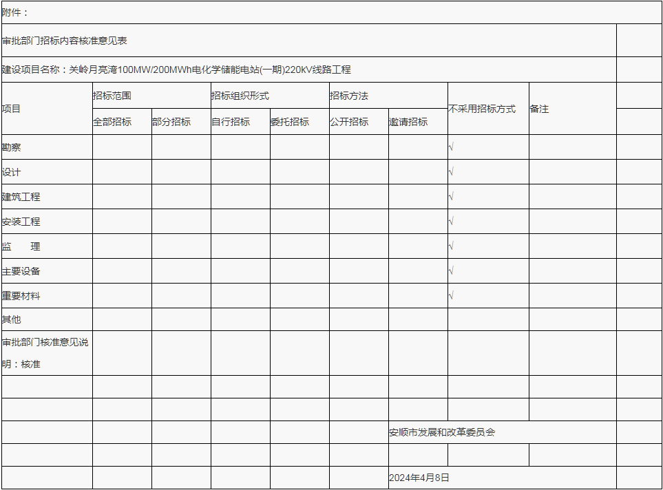The width and height of the screenshot is (663, 490).
Task: Click the checkmark in the 勘察 row
Action: (451, 147)
